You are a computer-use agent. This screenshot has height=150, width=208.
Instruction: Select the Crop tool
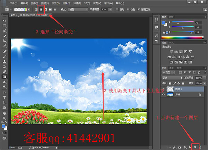tap(5, 41)
